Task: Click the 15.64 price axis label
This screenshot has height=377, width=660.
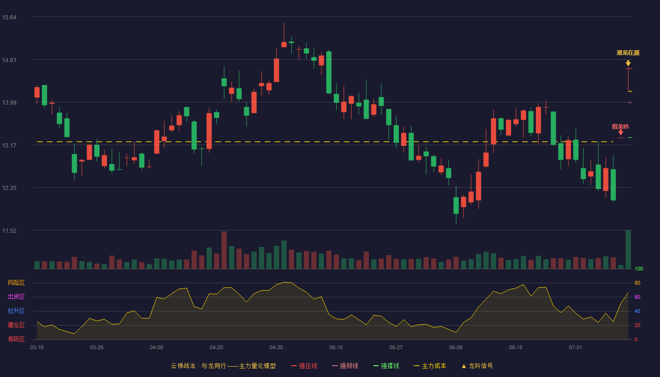Action: [x=9, y=17]
